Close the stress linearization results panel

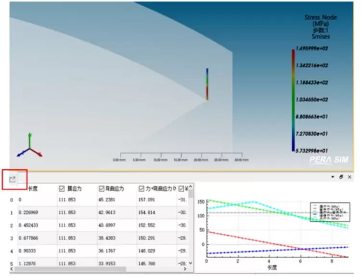[349, 177]
